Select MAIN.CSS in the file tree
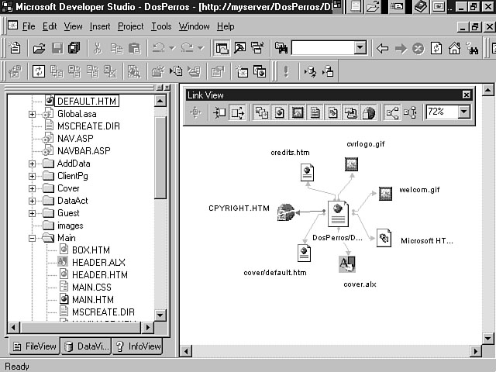Viewport: 496px width, 372px height. click(x=92, y=288)
